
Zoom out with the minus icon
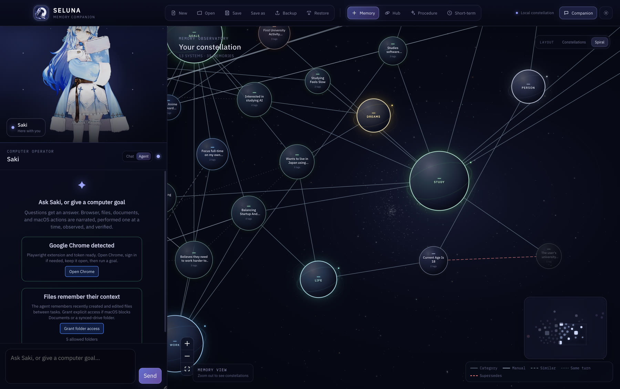tap(187, 356)
